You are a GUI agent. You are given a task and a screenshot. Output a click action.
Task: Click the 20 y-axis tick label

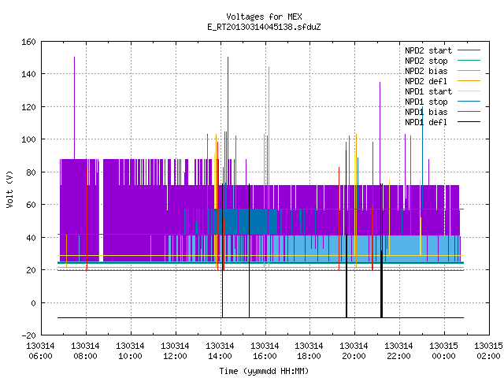[x=31, y=270]
